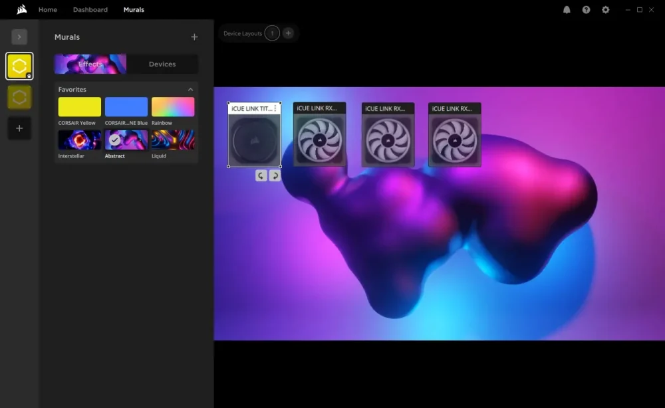This screenshot has width=665, height=408.
Task: Open the Home menu
Action: click(x=48, y=9)
